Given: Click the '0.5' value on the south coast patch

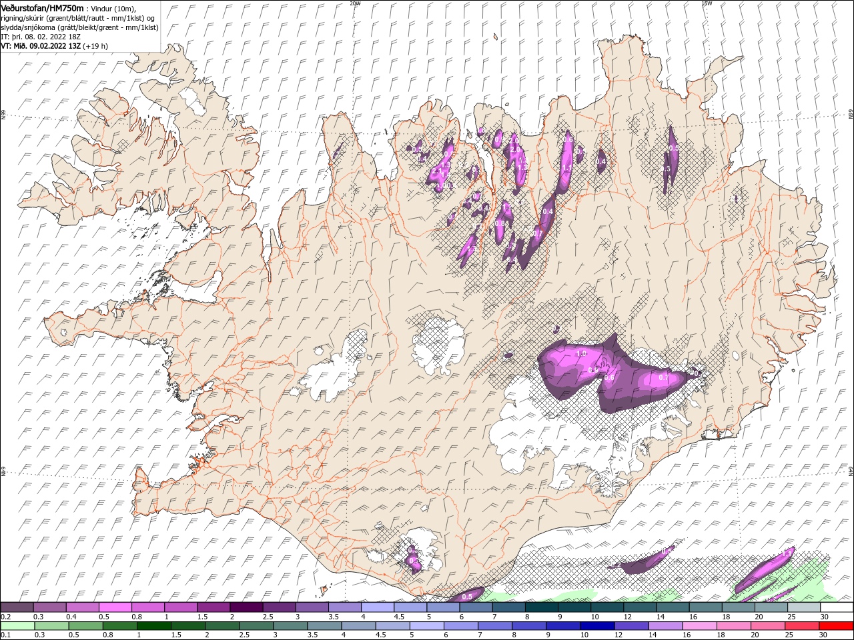Looking at the screenshot, I should pyautogui.click(x=467, y=597).
